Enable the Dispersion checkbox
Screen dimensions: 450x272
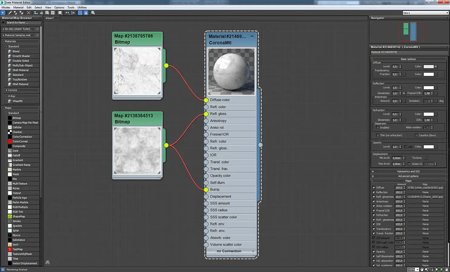pos(378,128)
